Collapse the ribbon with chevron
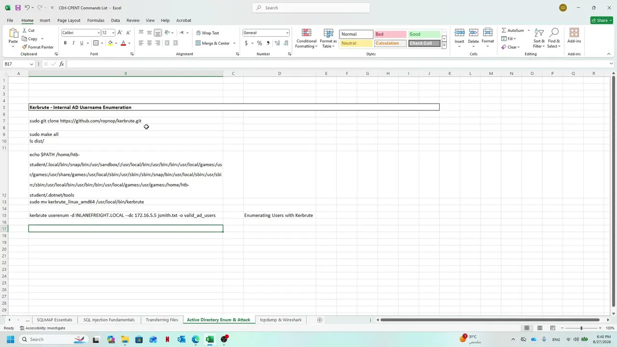 pyautogui.click(x=608, y=54)
